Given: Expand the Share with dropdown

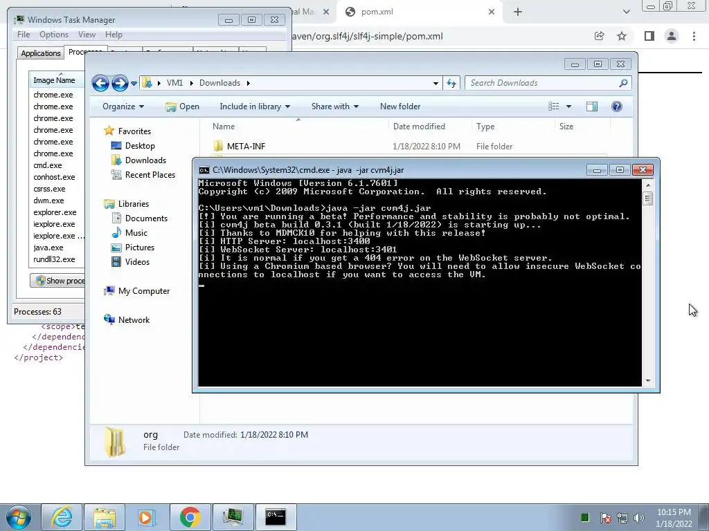Looking at the screenshot, I should point(334,106).
